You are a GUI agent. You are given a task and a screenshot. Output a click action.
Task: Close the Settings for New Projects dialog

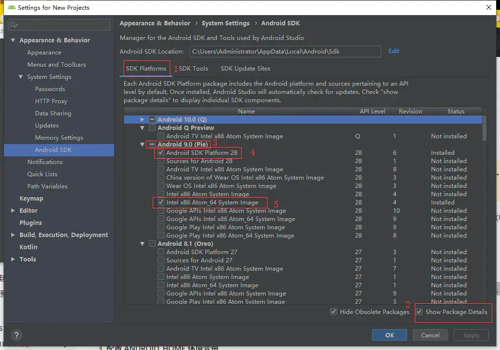coord(488,7)
